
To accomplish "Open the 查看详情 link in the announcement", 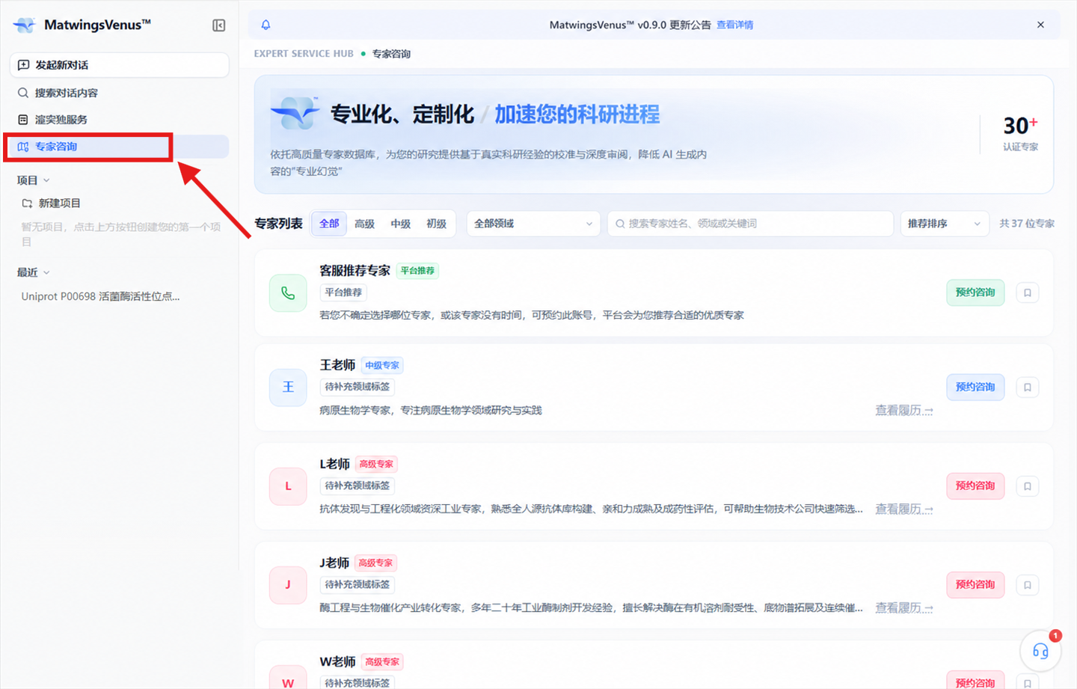I will (x=734, y=25).
